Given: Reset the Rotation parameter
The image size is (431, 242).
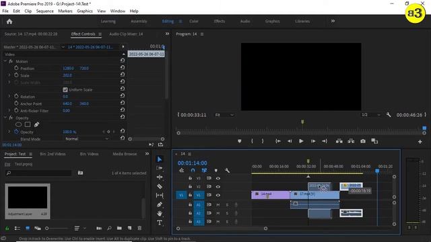Looking at the screenshot, I should click(x=123, y=95).
